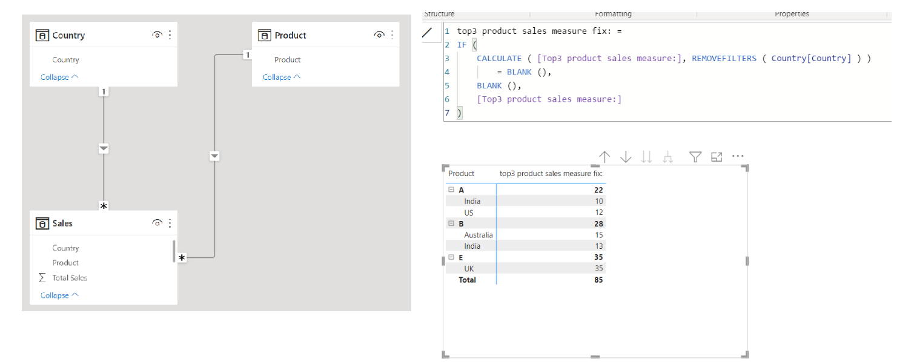Collapse product A row in matrix
The image size is (914, 362).
pyautogui.click(x=451, y=189)
